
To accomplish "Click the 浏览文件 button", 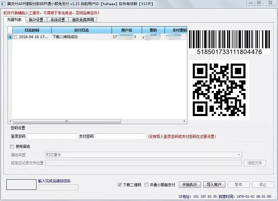I will pos(255,163).
